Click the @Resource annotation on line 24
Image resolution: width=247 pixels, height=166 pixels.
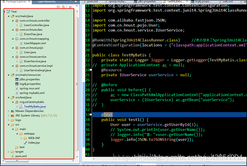111,70
